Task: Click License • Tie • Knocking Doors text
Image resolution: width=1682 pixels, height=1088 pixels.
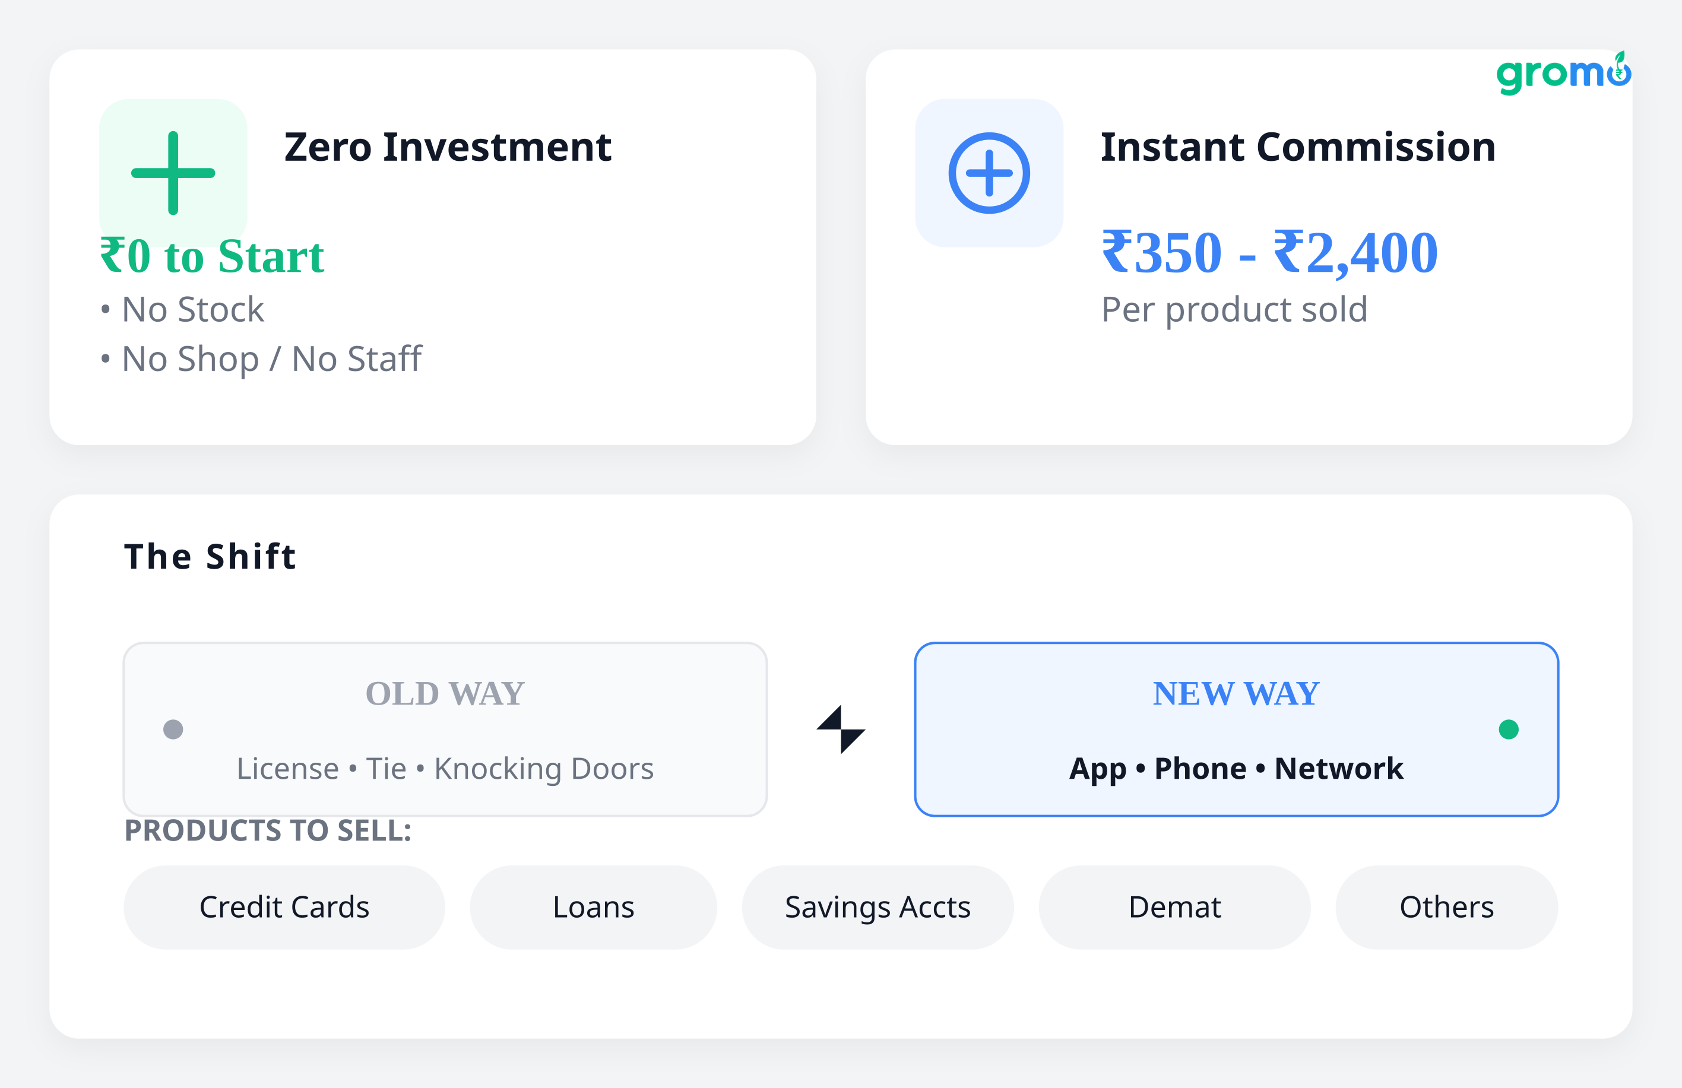Action: tap(445, 769)
